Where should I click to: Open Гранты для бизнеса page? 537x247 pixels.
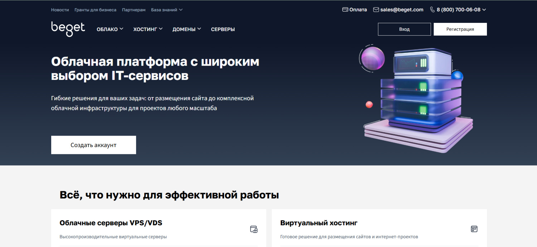95,10
